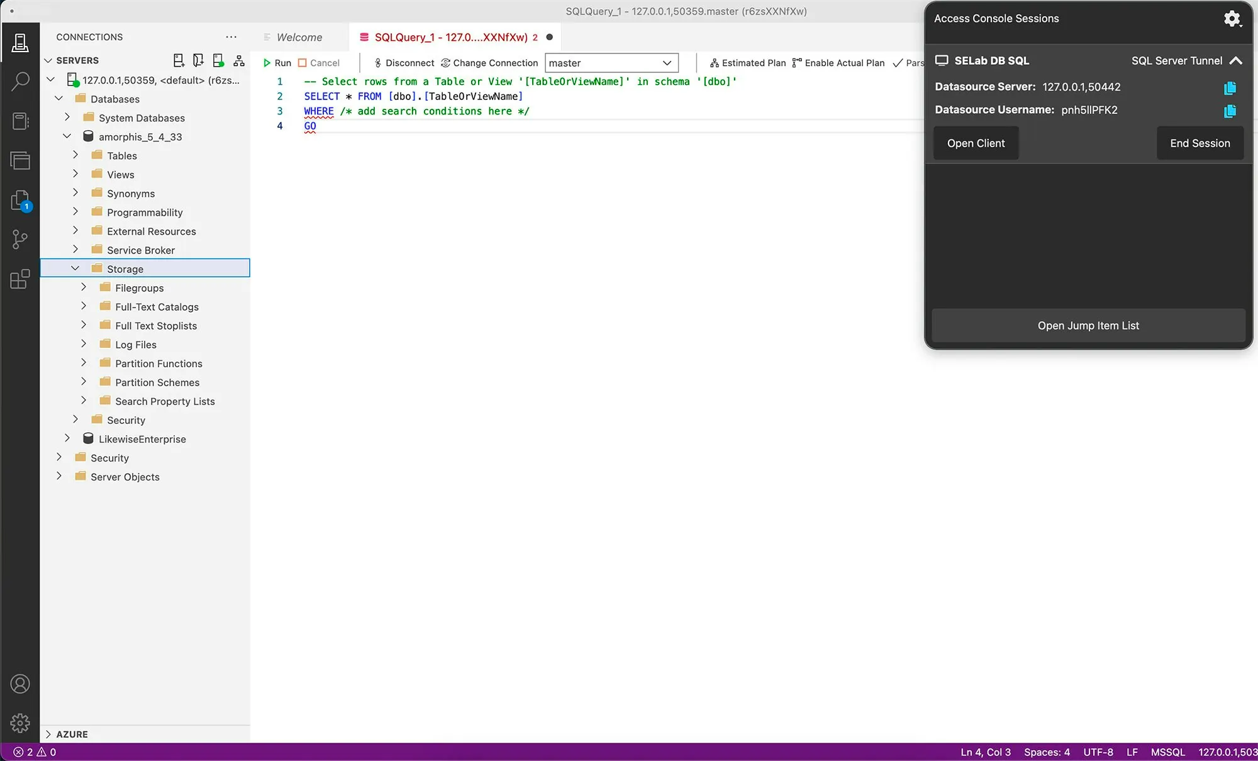
Task: Open the Explorer files icon with badge
Action: [x=20, y=201]
